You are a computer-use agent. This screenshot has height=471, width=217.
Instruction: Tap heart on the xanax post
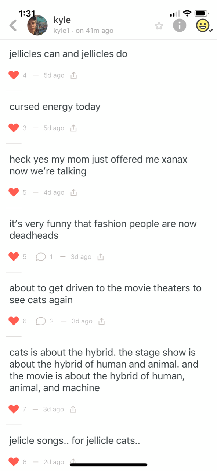pyautogui.click(x=14, y=192)
